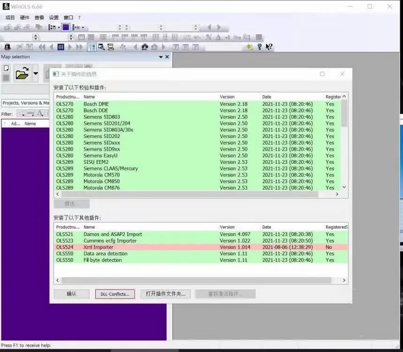Click the spinner beside the first toolbar field
The height and width of the screenshot is (352, 403).
tap(36, 37)
